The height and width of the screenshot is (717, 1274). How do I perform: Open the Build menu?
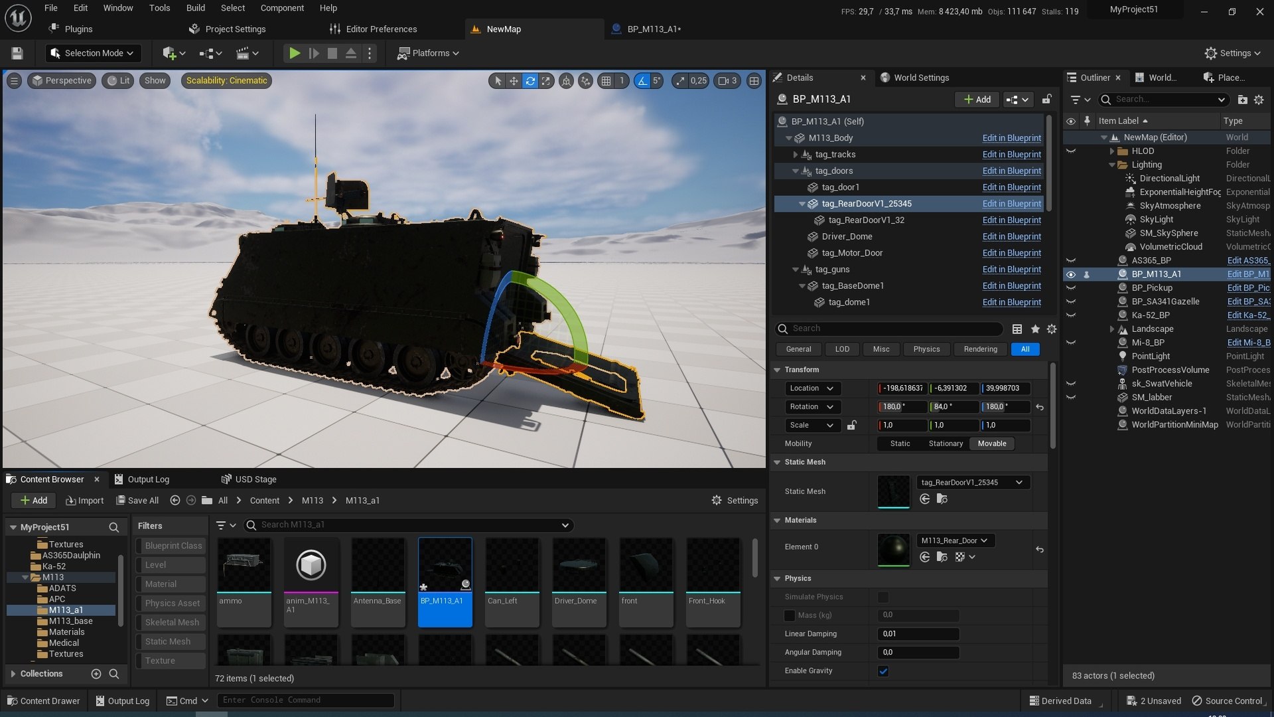[x=195, y=8]
